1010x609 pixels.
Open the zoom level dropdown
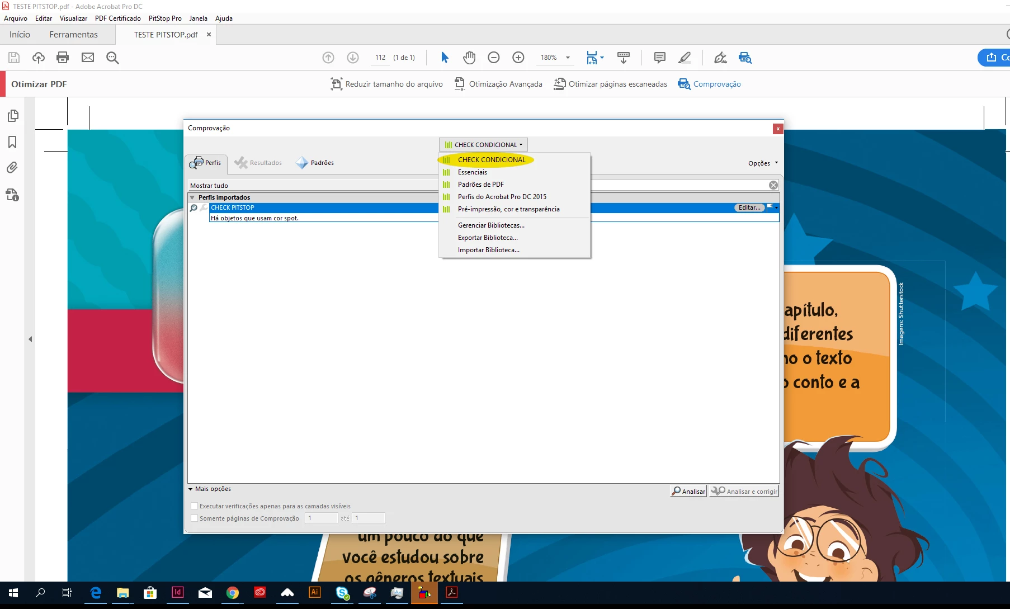[x=568, y=58]
